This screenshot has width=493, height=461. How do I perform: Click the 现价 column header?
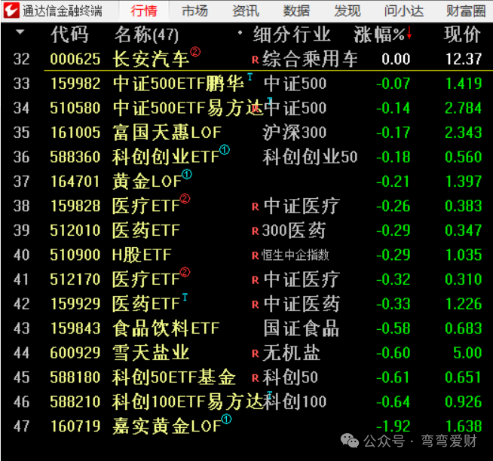click(462, 34)
